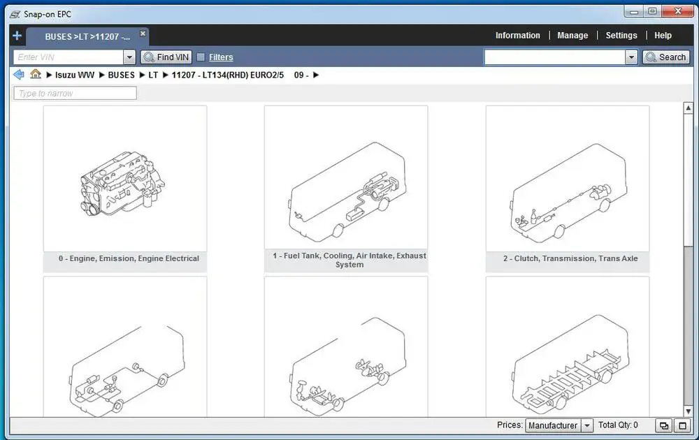Expand the breadcrumb arrow before LT
Image resolution: width=699 pixels, height=440 pixels.
(x=142, y=75)
